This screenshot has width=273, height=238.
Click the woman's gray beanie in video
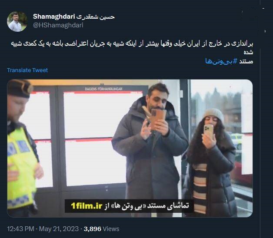pos(214,115)
